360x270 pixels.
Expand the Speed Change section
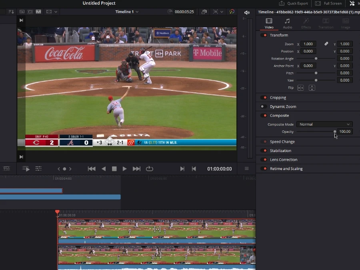tap(282, 142)
